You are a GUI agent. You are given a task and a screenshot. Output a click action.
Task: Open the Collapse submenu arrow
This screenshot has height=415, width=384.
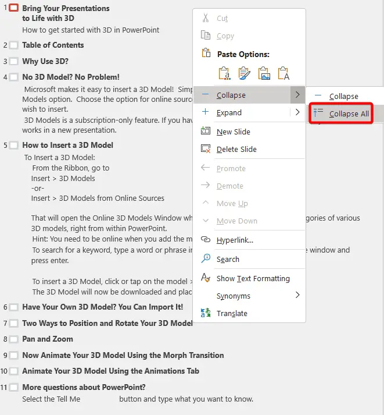[x=297, y=94]
